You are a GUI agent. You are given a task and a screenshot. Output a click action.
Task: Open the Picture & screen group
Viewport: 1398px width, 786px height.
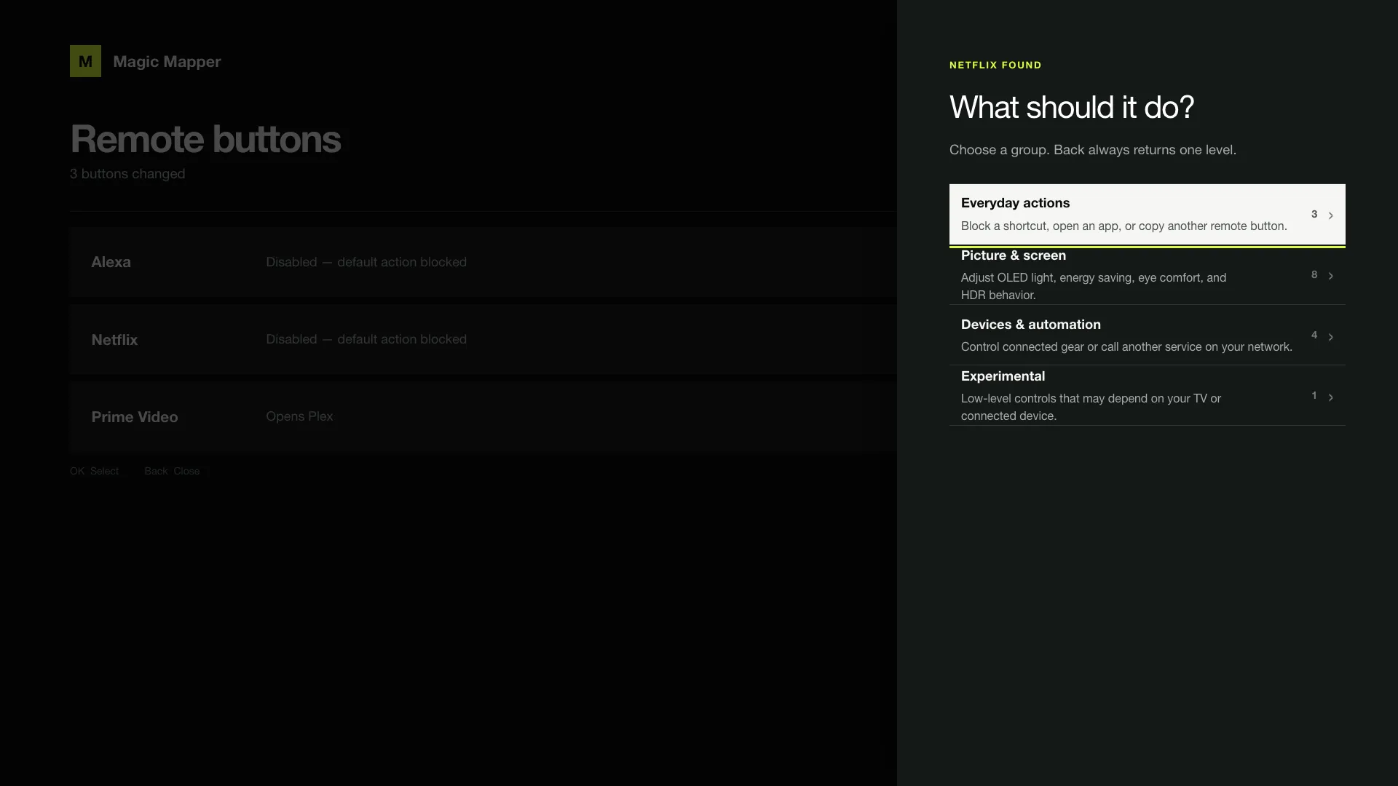point(1147,275)
